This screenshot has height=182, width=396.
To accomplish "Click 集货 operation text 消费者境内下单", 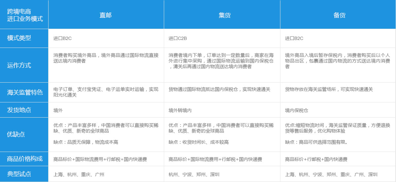I will tap(221, 61).
